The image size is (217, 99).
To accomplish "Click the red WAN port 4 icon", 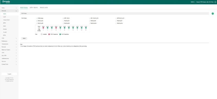I will pos(56,28).
